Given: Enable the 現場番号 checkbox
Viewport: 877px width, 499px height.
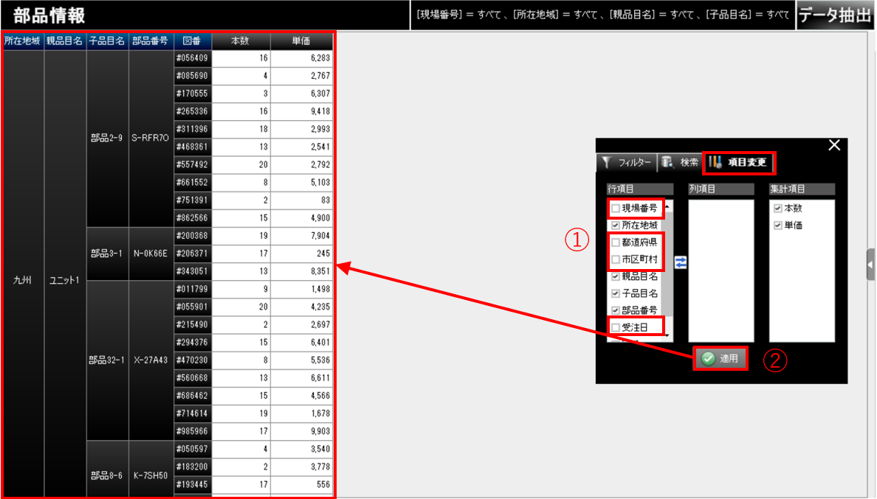Looking at the screenshot, I should click(616, 209).
